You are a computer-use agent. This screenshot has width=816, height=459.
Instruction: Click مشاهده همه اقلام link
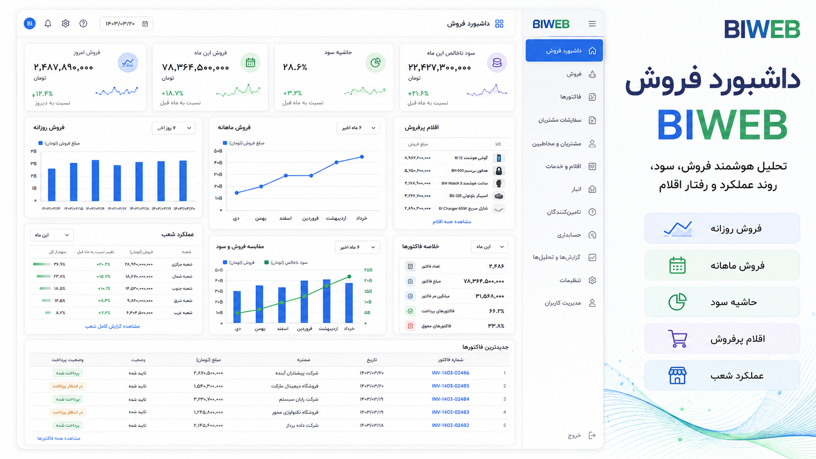tap(452, 221)
